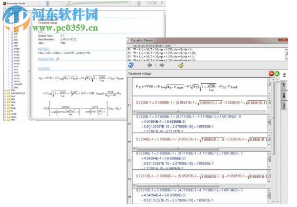The height and width of the screenshot is (207, 297).
Task: Click horizontal scrollbar under first P3 equation
Action: click(x=200, y=185)
